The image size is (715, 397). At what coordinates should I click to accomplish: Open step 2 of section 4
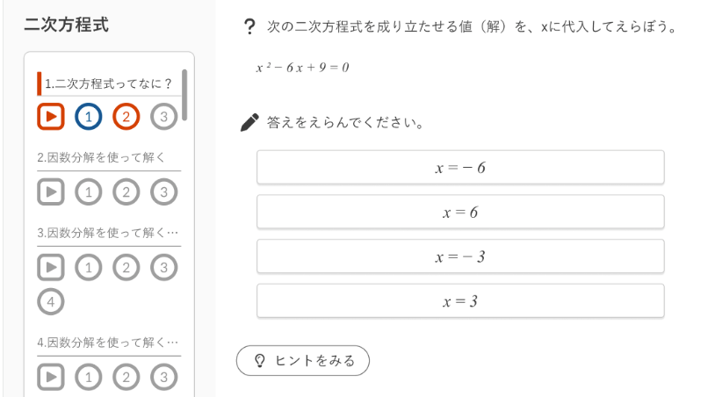[x=126, y=377]
